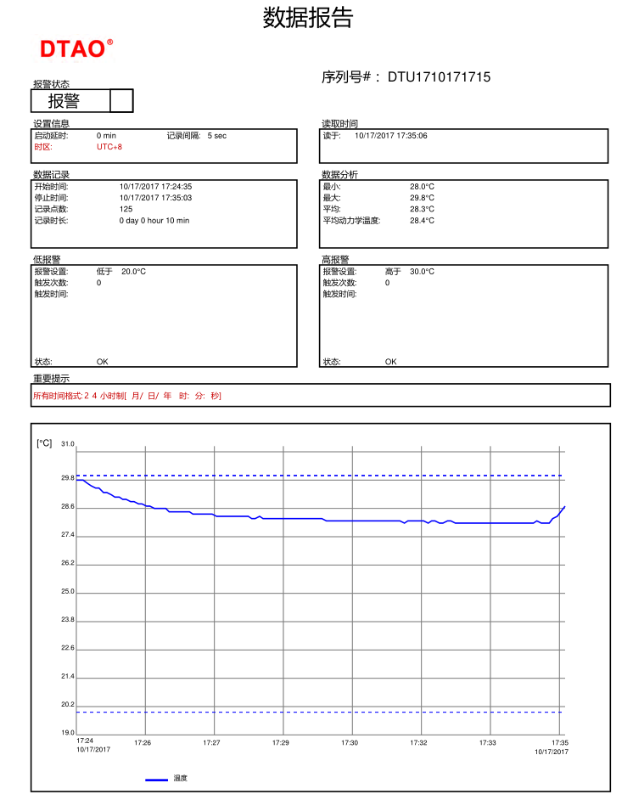The image size is (633, 800).
Task: Click the read time 10/17/2017 17:35:06
Action: pyautogui.click(x=390, y=136)
